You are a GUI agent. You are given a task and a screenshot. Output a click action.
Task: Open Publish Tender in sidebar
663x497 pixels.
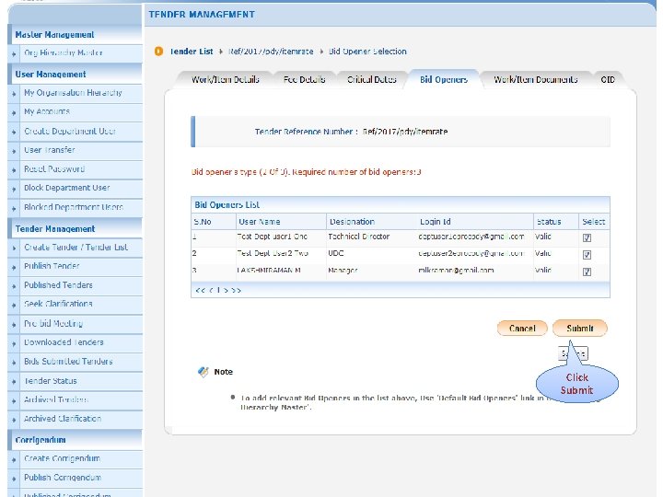(52, 266)
